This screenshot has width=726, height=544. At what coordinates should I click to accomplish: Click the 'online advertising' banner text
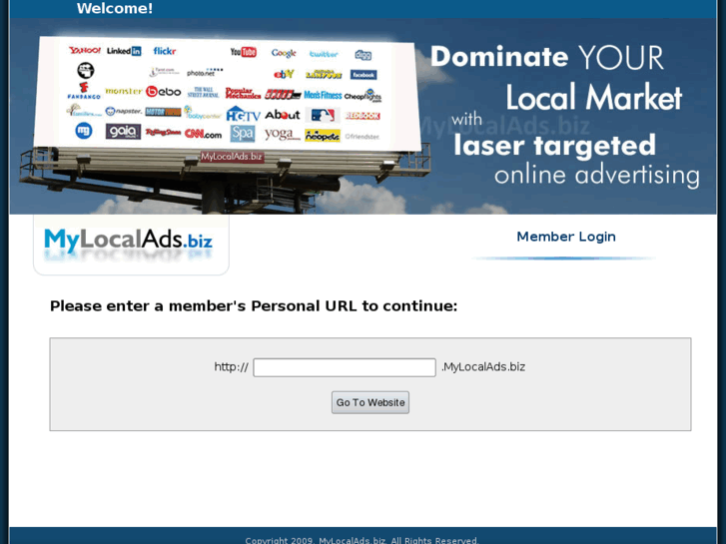pos(597,175)
